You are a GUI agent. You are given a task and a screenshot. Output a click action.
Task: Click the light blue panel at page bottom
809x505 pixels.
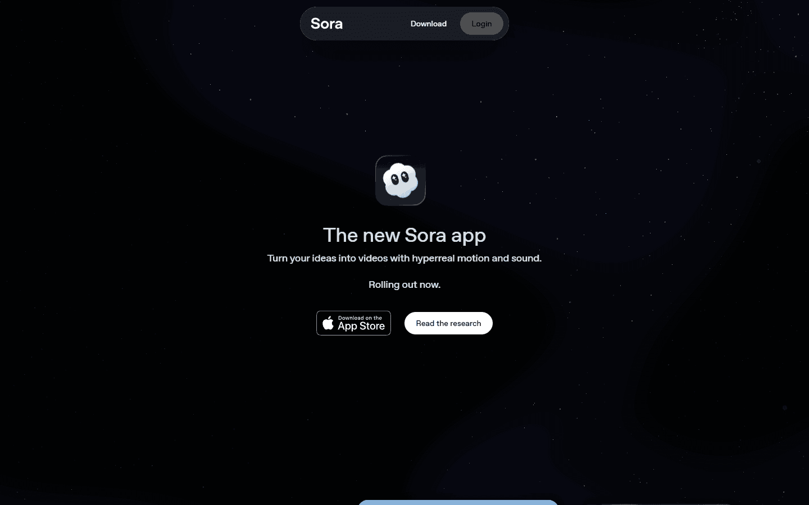pos(458,502)
